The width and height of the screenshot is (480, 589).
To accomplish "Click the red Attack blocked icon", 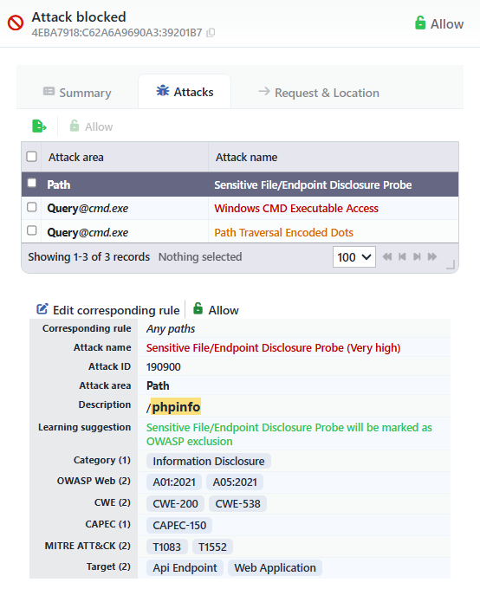I will coord(16,23).
